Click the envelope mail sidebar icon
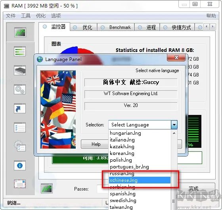Image resolution: width=222 pixels, height=210 pixels. 20,184
